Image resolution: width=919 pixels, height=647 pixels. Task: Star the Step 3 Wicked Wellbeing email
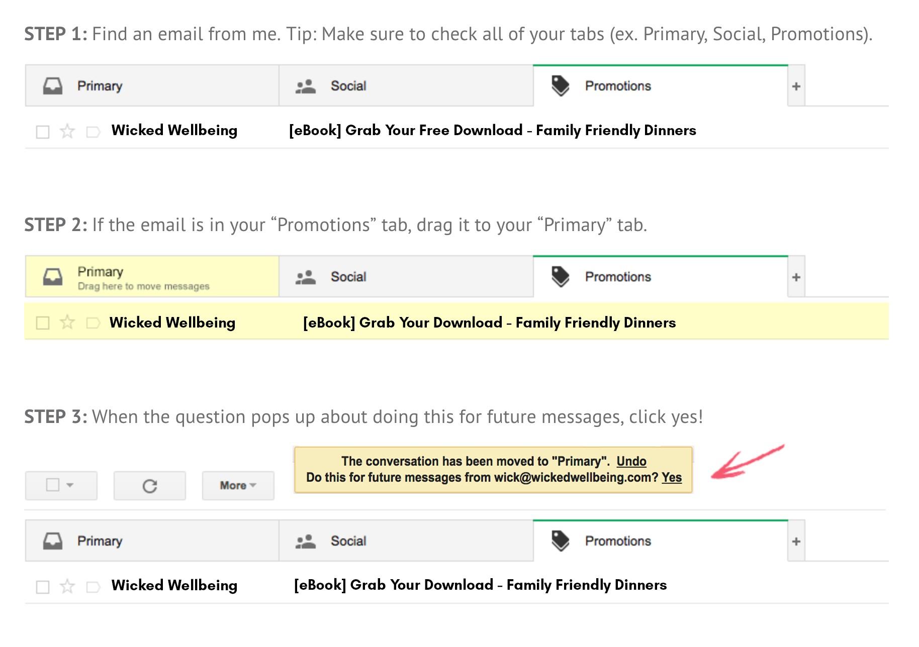pyautogui.click(x=67, y=586)
